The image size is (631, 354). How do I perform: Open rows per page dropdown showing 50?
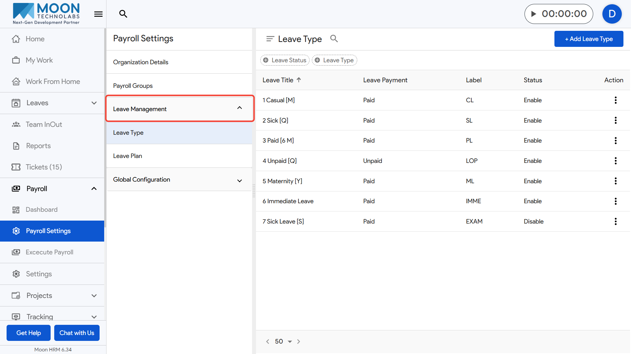283,342
